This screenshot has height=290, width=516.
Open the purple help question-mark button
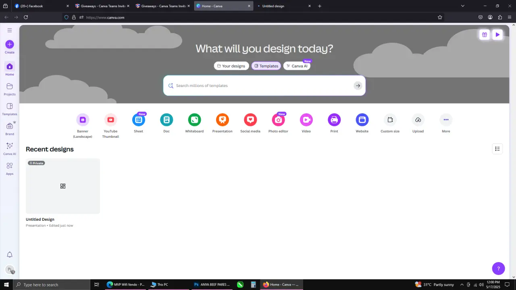pyautogui.click(x=498, y=269)
